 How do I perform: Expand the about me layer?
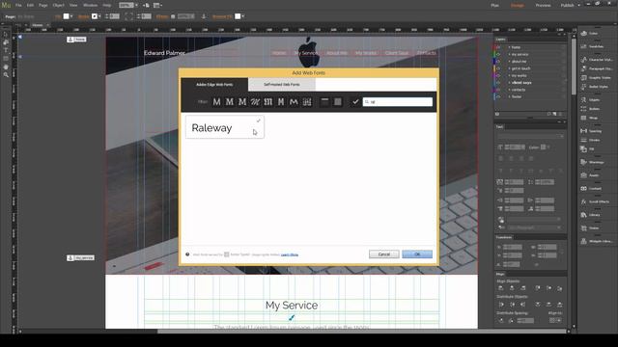coord(509,62)
